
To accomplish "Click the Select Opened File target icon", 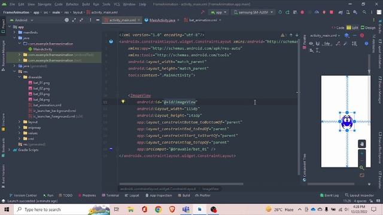I will [66, 20].
